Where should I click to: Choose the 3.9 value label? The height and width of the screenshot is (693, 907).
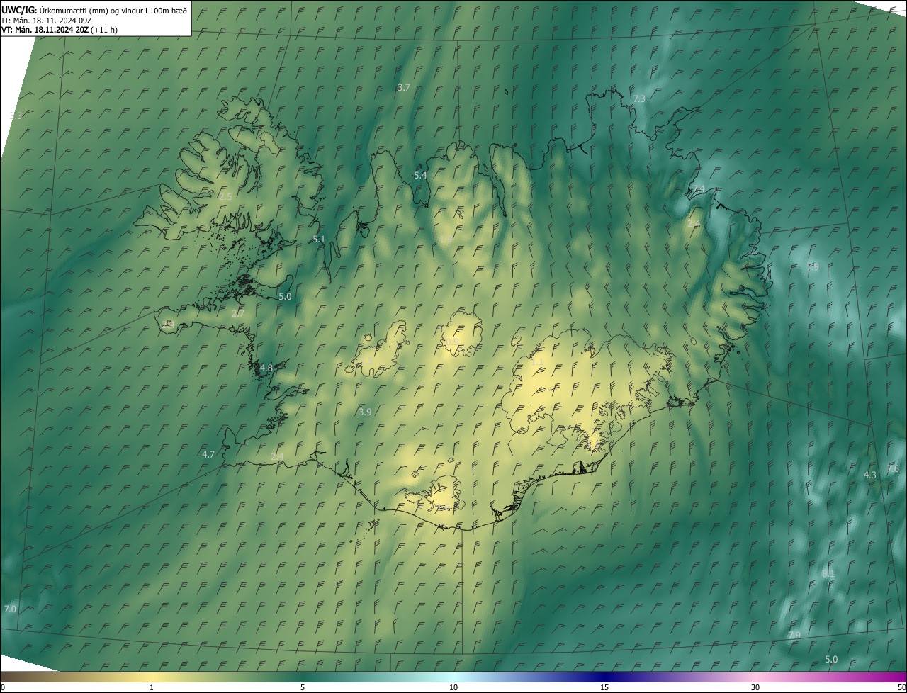[365, 412]
